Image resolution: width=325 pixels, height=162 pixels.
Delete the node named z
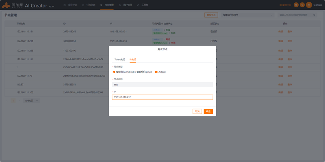point(290,67)
